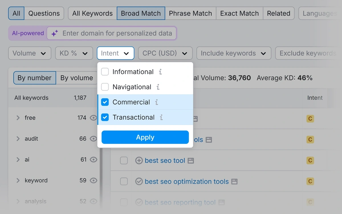Image resolution: width=342 pixels, height=214 pixels.
Task: Open the CPC (USD) filter dropdown
Action: tap(165, 53)
